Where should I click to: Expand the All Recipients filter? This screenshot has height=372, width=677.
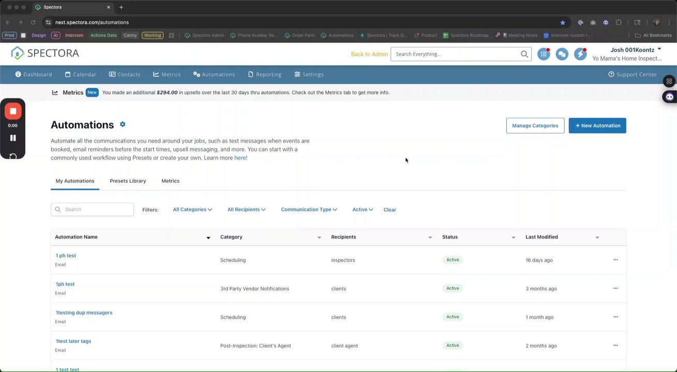[x=247, y=209]
